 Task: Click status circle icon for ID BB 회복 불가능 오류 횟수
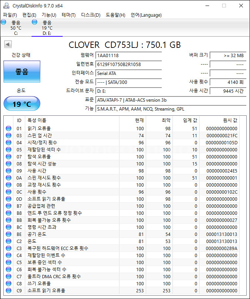pos(9,220)
